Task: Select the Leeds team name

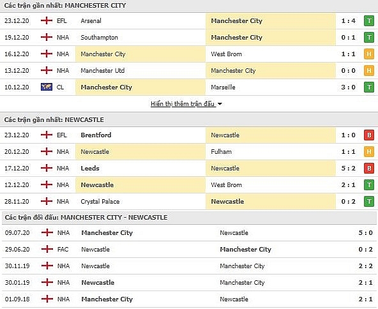Action: coord(90,168)
